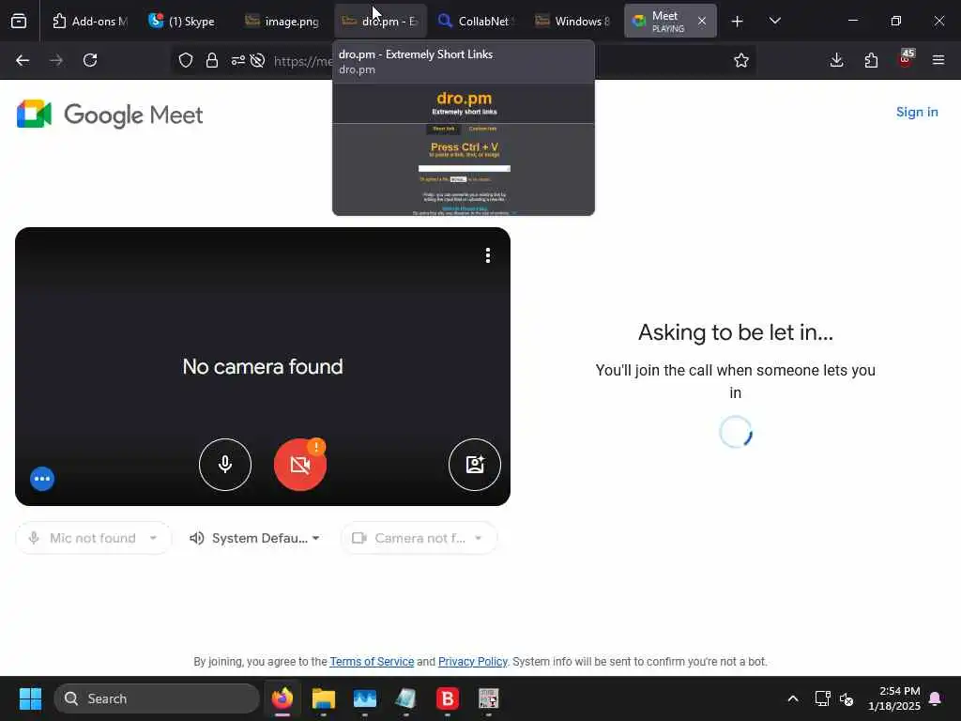This screenshot has height=721, width=961.
Task: Open the Privacy Policy link
Action: (x=473, y=662)
